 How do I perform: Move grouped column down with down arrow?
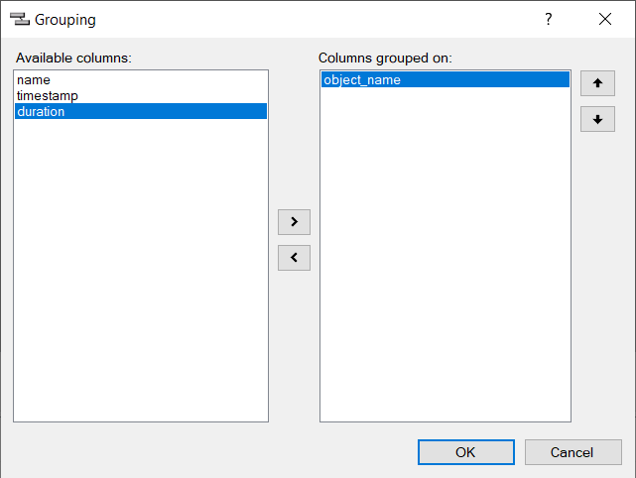tap(597, 120)
